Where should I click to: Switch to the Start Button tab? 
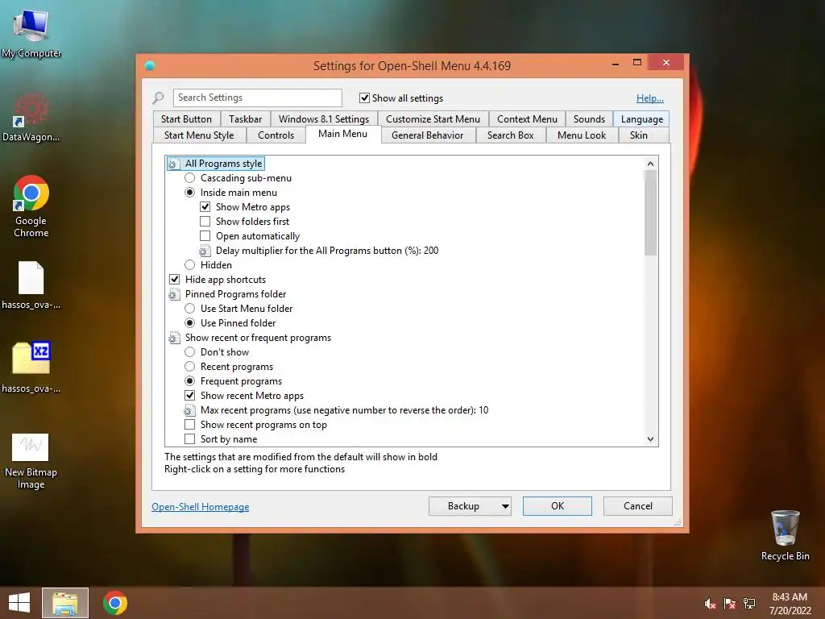click(x=186, y=119)
